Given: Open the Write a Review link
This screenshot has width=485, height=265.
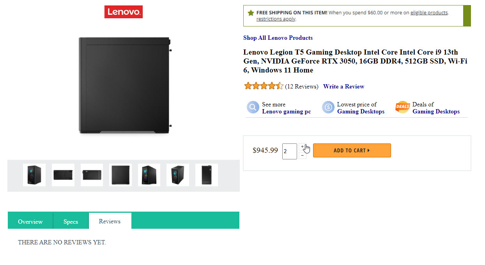Looking at the screenshot, I should [343, 87].
